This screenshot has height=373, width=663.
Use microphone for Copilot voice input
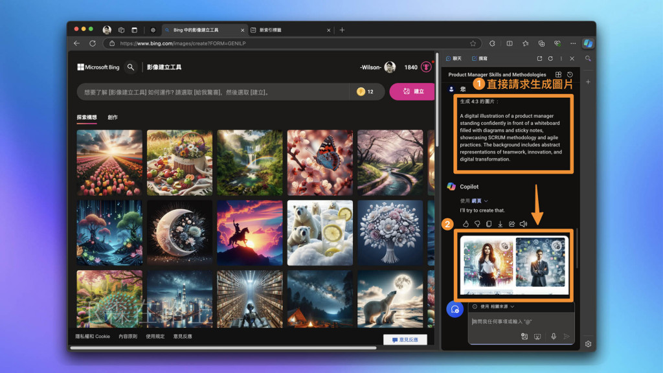click(x=554, y=337)
